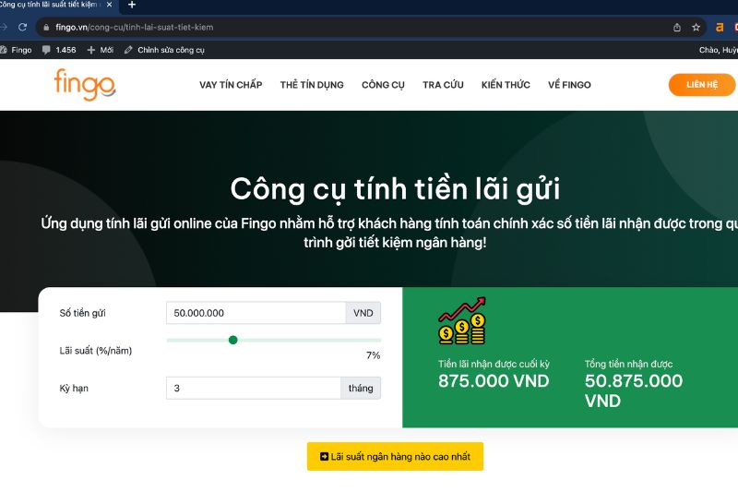Open the orange 'a' browser extension
This screenshot has height=492, width=738.
[720, 28]
